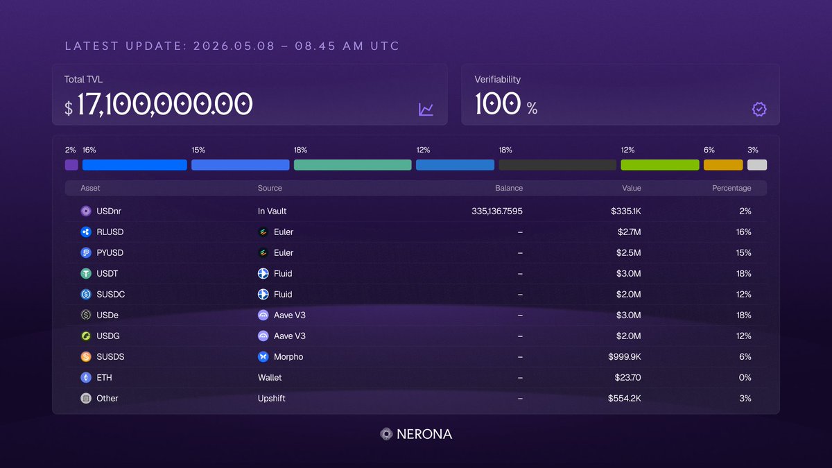
Task: Click the Total TVL label
Action: click(x=83, y=79)
